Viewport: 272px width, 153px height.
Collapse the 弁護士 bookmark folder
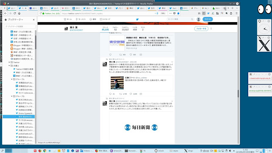coord(9,66)
